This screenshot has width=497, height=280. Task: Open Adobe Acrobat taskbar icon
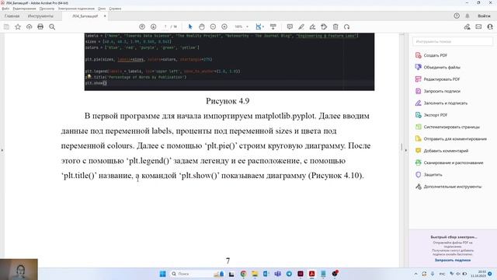pyautogui.click(x=312, y=274)
